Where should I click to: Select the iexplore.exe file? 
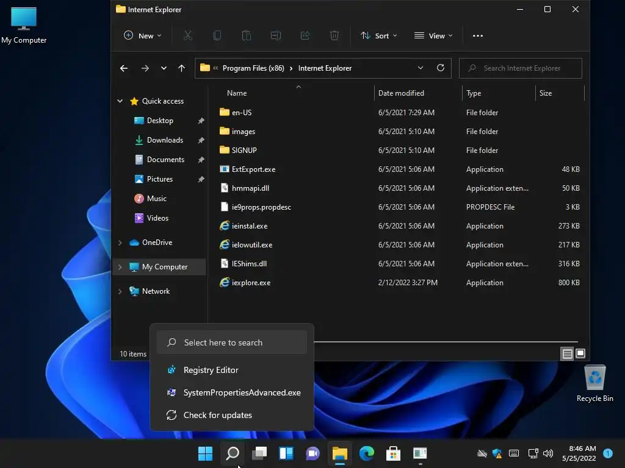[251, 283]
